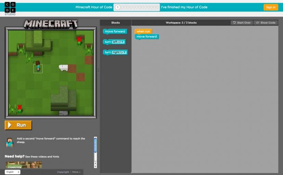Open the More footer menu
The image size is (283, 175).
(x=76, y=172)
